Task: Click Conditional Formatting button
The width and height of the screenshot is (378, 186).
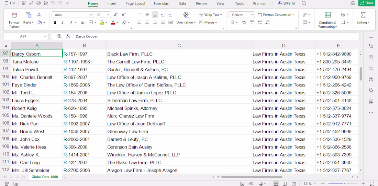Action: tap(327, 20)
